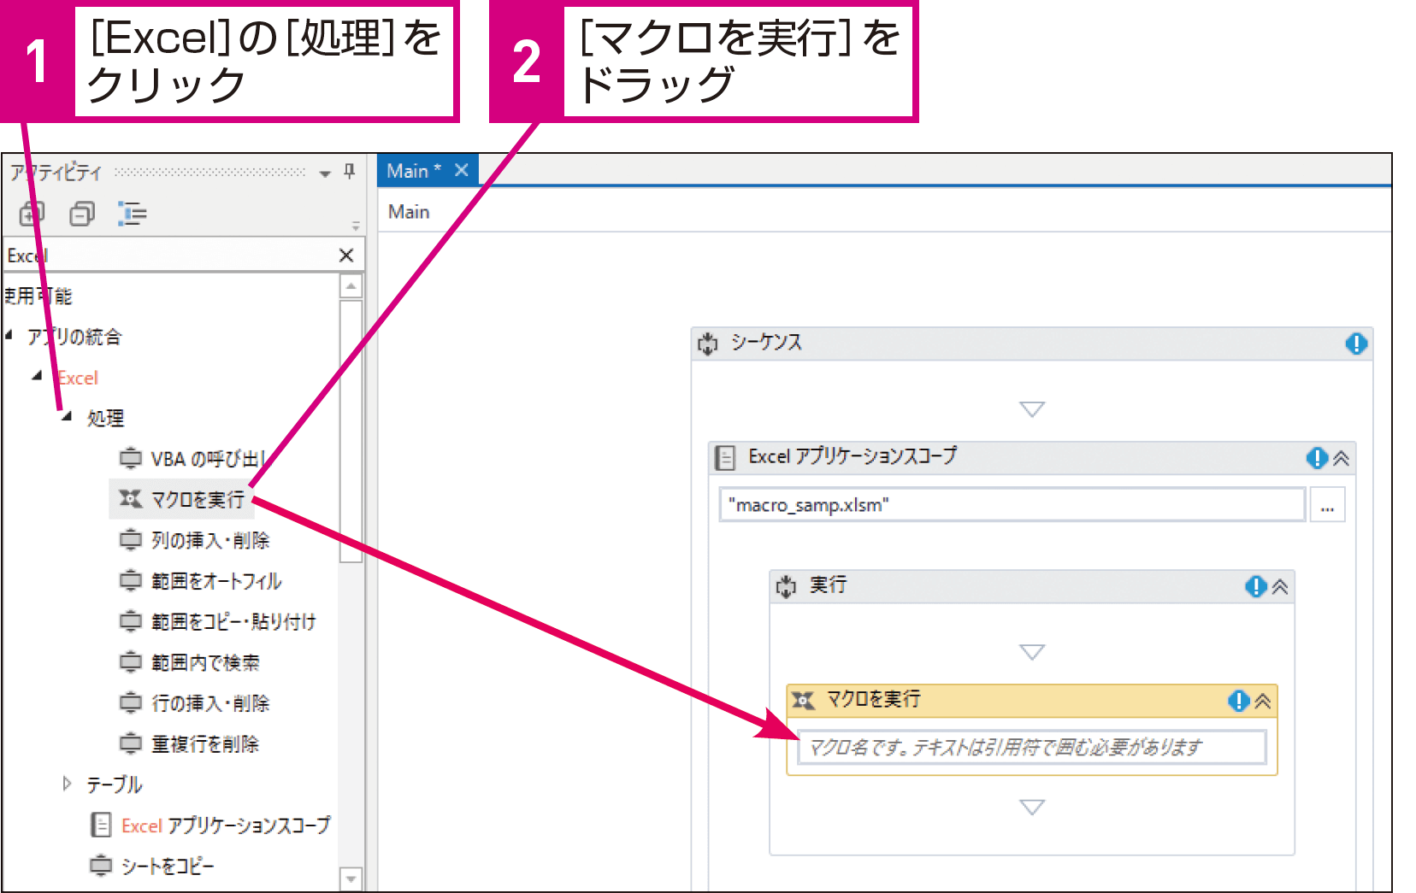Click the list view options icon in Activities
The height and width of the screenshot is (893, 1416).
tap(133, 213)
